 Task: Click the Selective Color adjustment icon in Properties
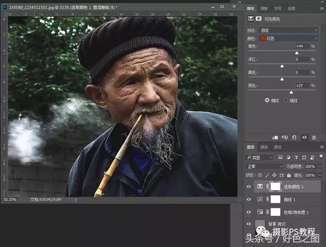[251, 18]
